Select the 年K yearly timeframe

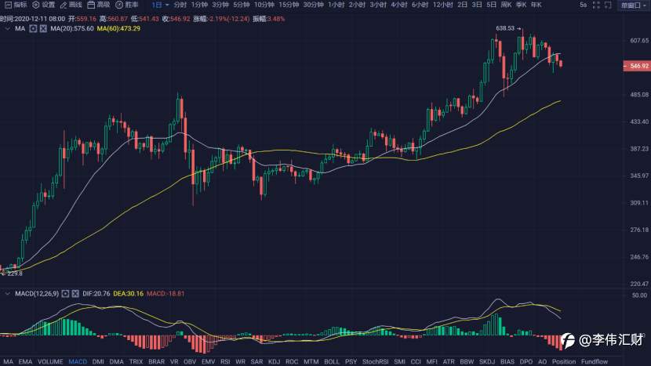click(536, 5)
